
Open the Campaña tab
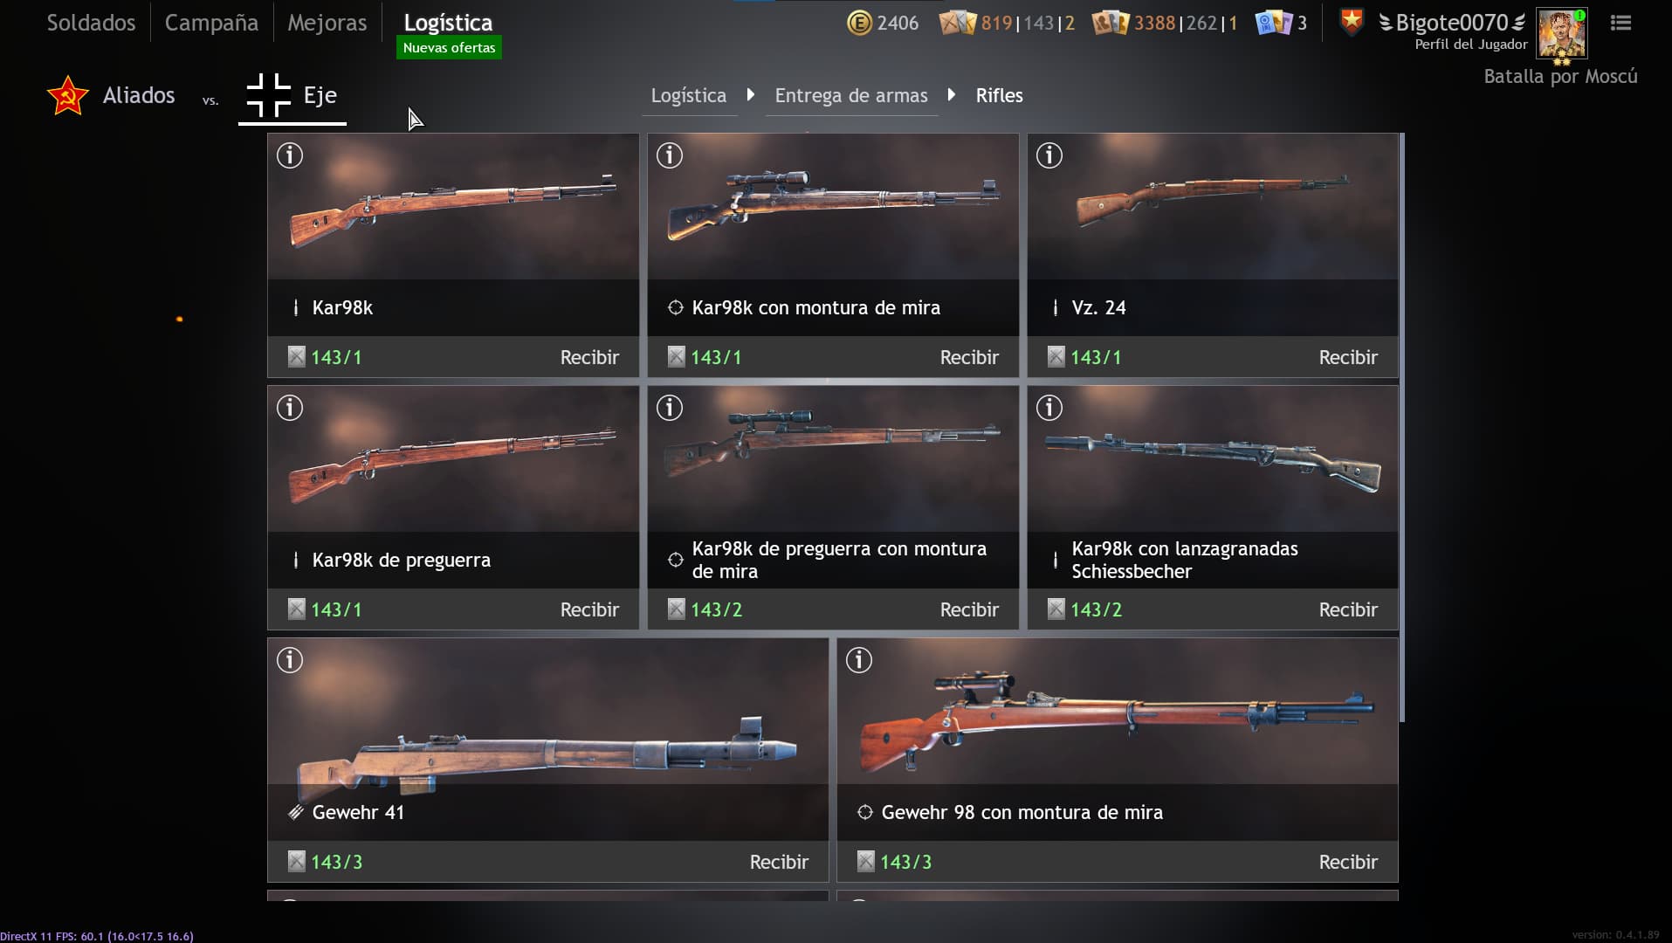click(211, 23)
